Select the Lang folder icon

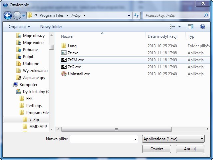pyautogui.click(x=64, y=46)
